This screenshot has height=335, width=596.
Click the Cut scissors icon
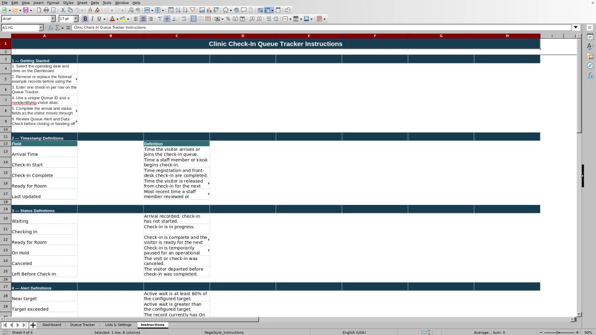(63, 10)
